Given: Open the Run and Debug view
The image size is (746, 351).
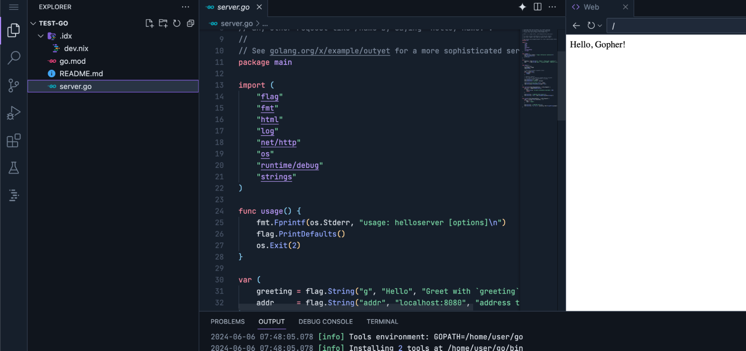Looking at the screenshot, I should tap(14, 113).
